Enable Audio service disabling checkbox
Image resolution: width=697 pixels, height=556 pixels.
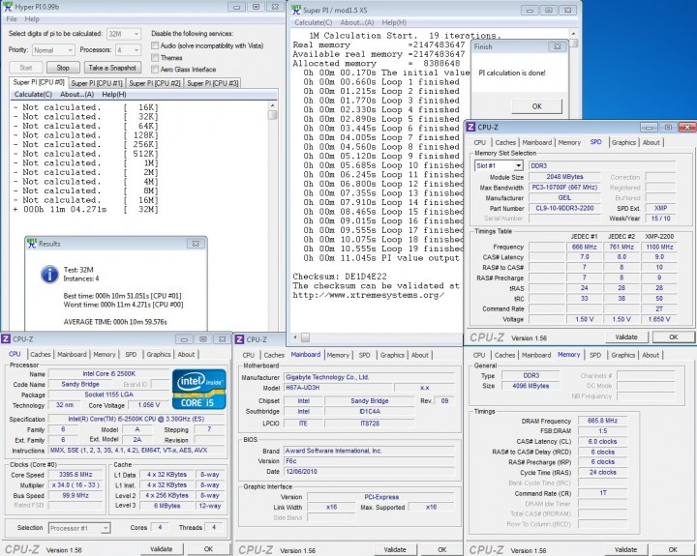pos(155,45)
